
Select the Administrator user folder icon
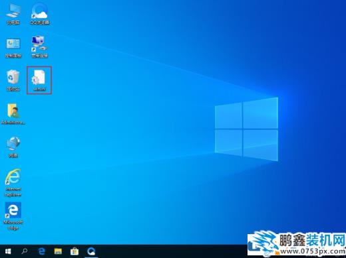click(x=13, y=113)
